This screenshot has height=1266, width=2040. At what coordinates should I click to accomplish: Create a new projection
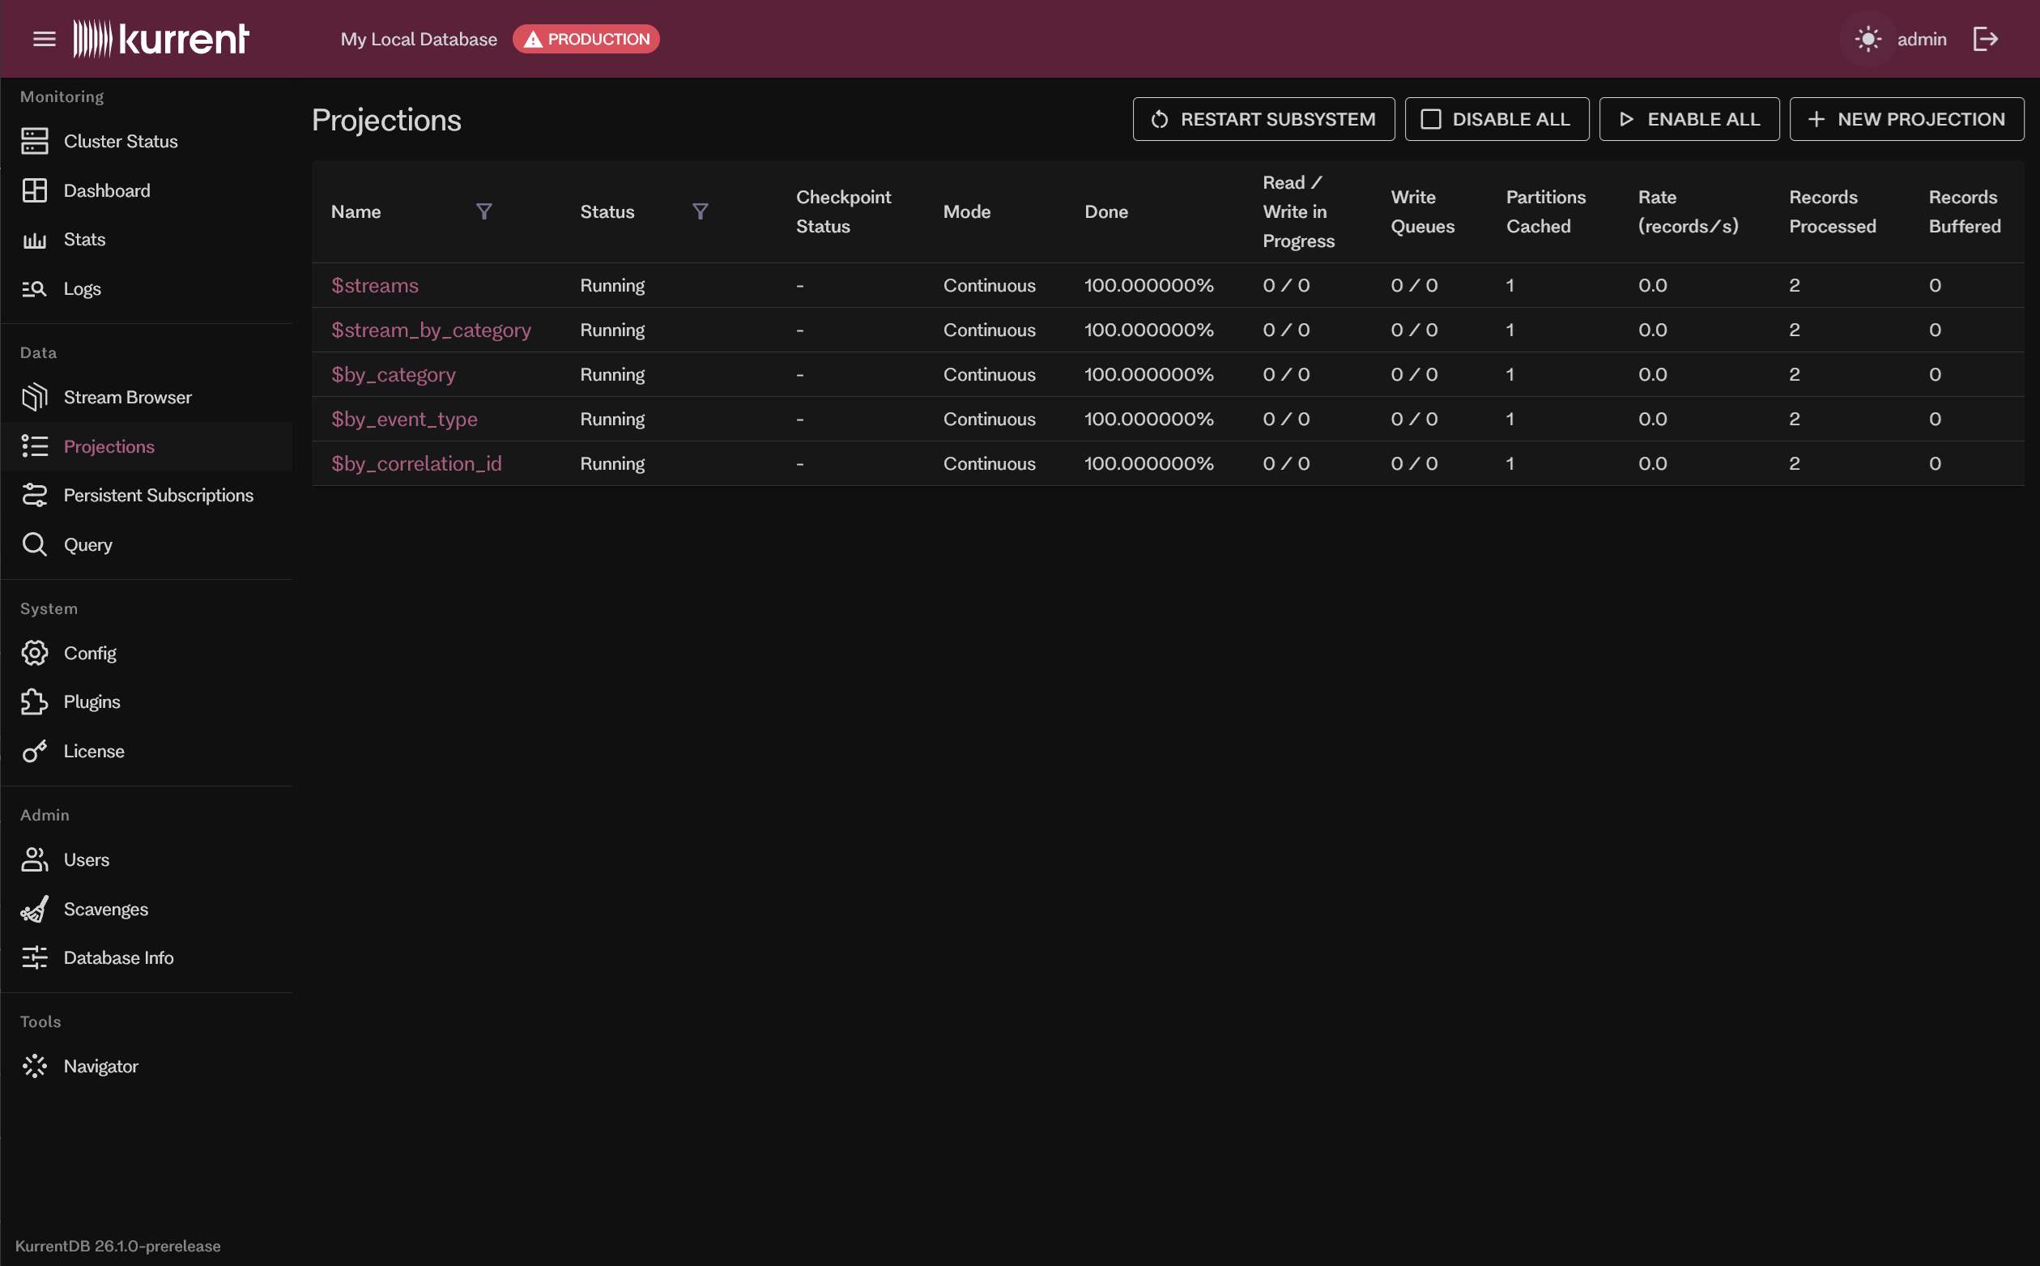tap(1907, 120)
